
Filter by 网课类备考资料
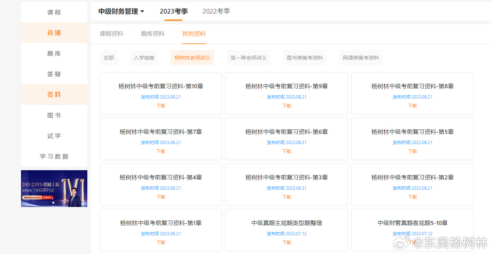coord(360,57)
